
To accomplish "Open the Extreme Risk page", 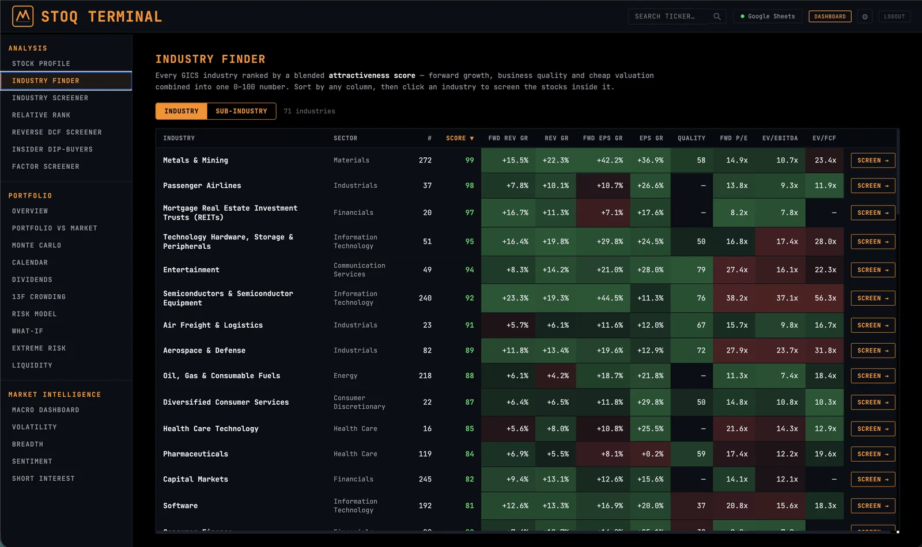I will coord(66,348).
